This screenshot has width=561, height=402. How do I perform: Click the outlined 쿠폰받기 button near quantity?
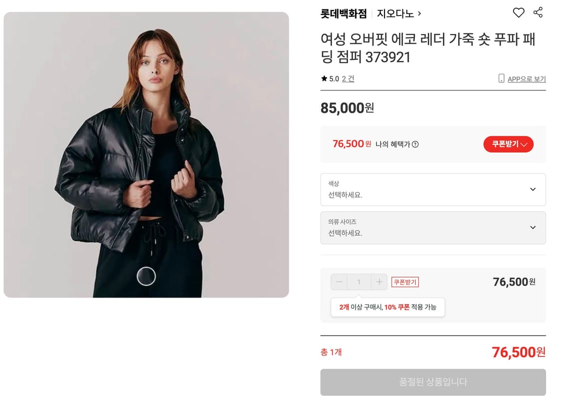pyautogui.click(x=404, y=282)
